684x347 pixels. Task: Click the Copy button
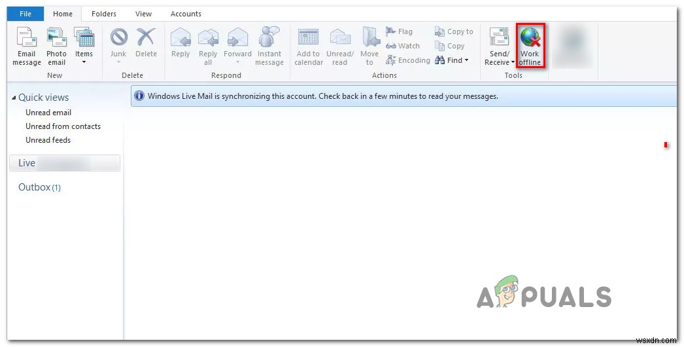pyautogui.click(x=449, y=46)
